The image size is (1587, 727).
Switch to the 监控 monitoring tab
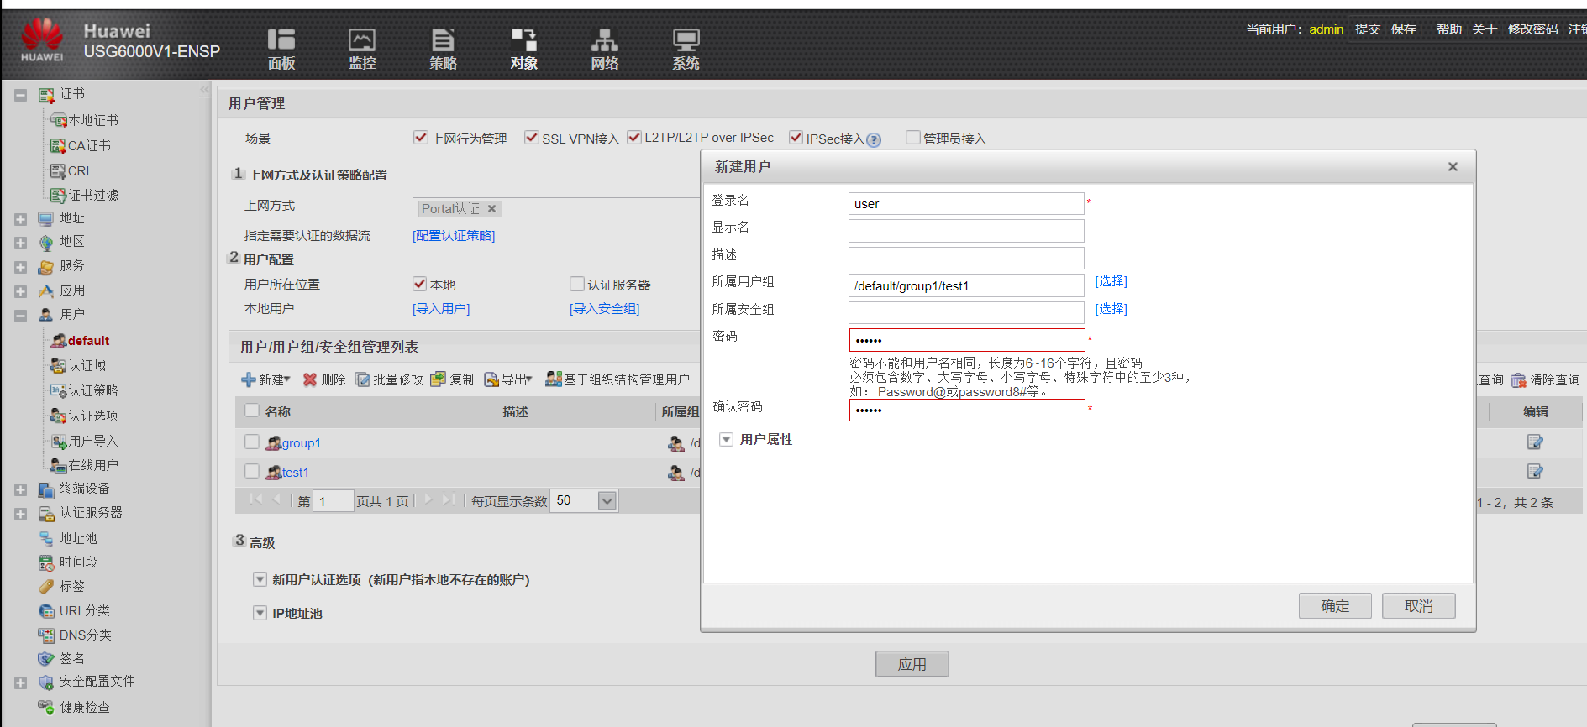tap(362, 49)
